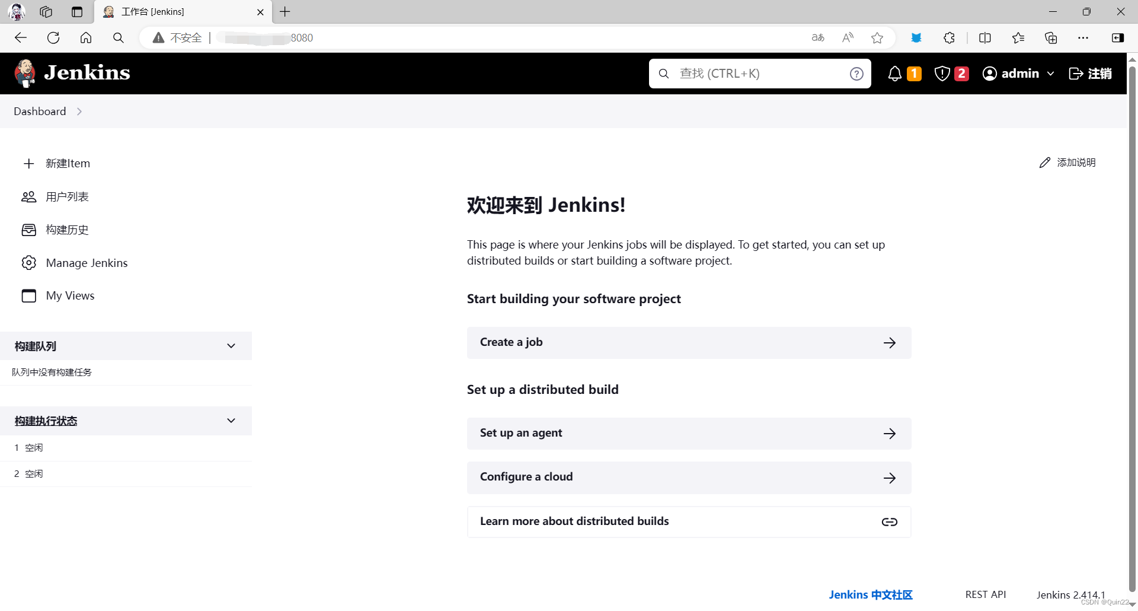Image resolution: width=1138 pixels, height=611 pixels.
Task: Open My Views in the sidebar
Action: point(58,295)
